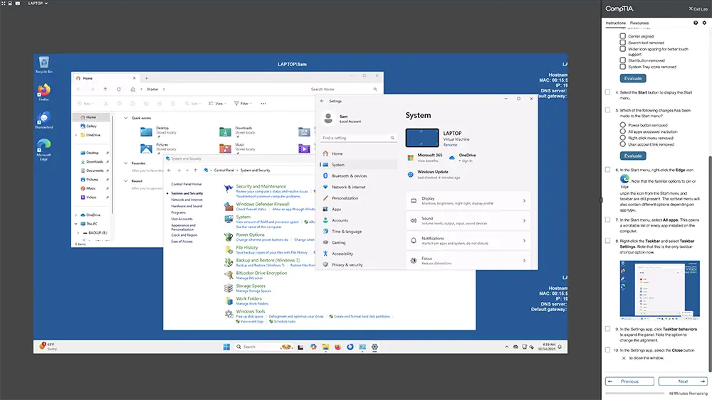Collapse the Quick access section
Screen dimensions: 712x400
click(x=126, y=118)
